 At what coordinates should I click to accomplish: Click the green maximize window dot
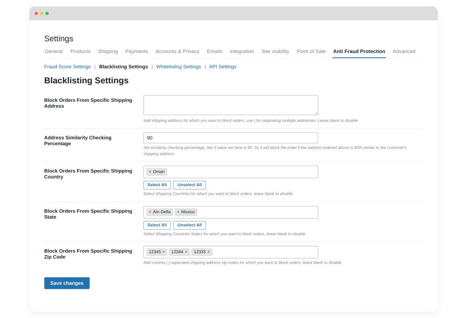point(47,13)
